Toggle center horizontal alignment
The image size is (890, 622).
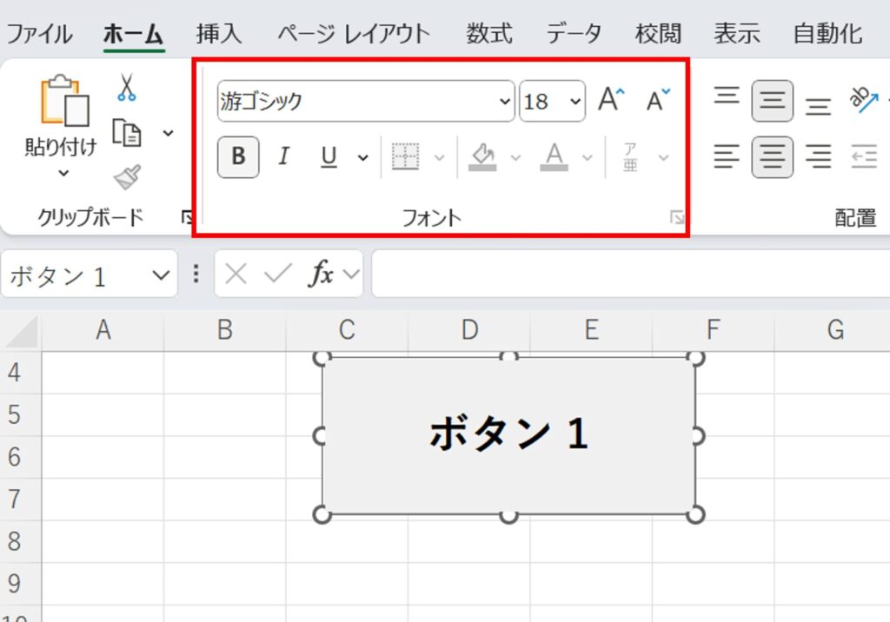[773, 156]
